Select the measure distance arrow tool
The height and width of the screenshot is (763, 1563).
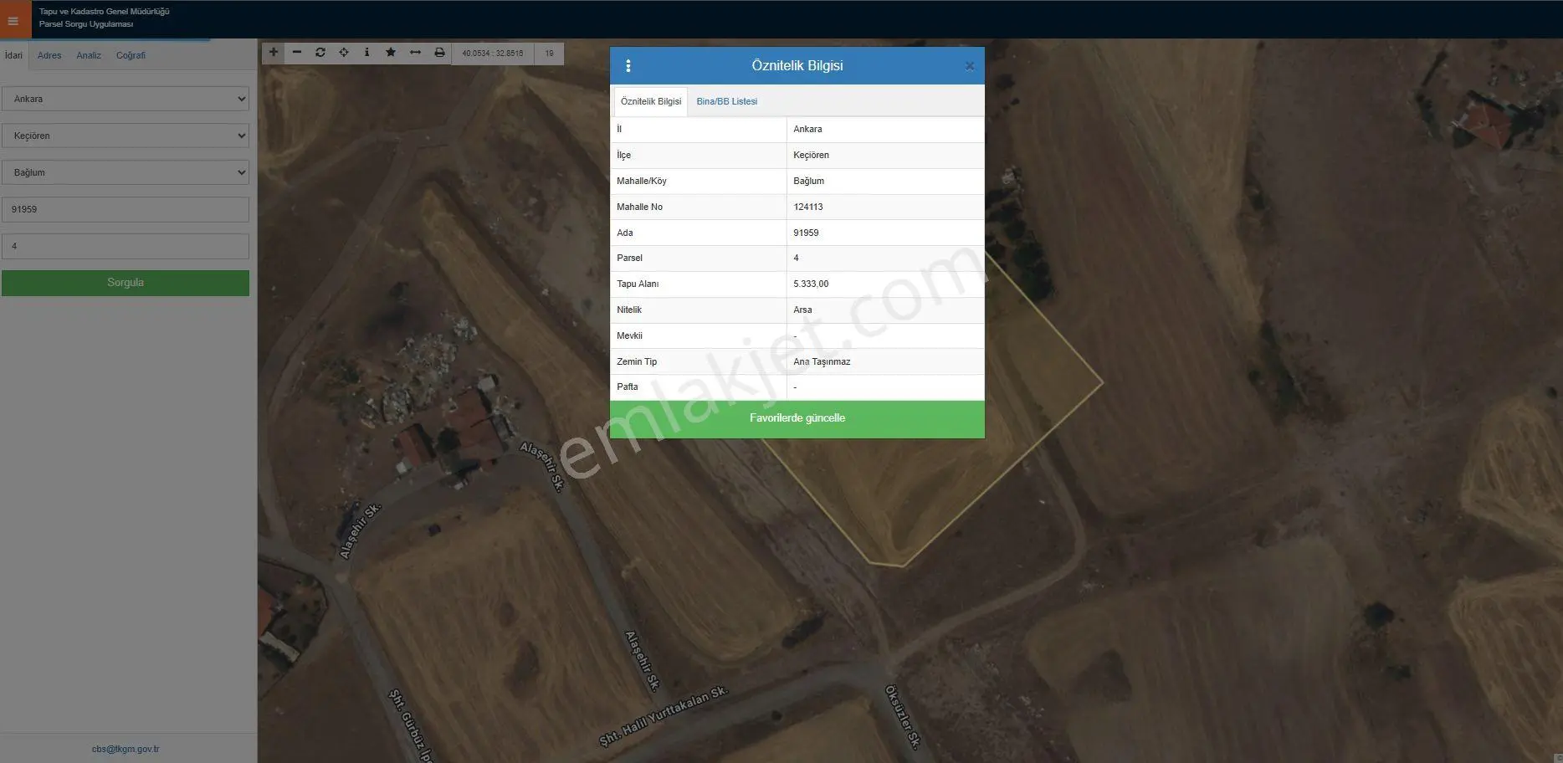pos(415,53)
